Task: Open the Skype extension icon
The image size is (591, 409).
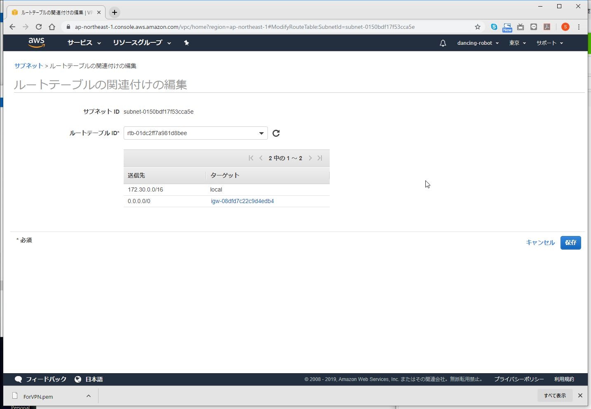Action: (x=494, y=27)
